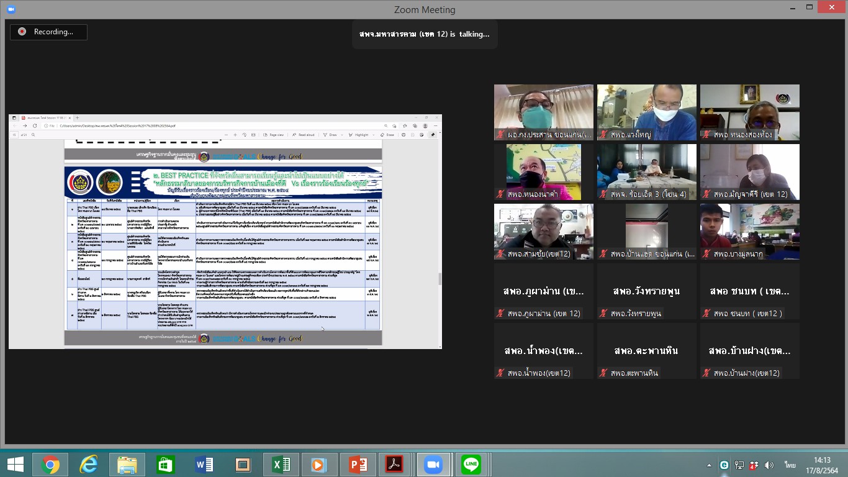Viewport: 848px width, 477px height.
Task: Click the volume icon in system tray
Action: 769,465
